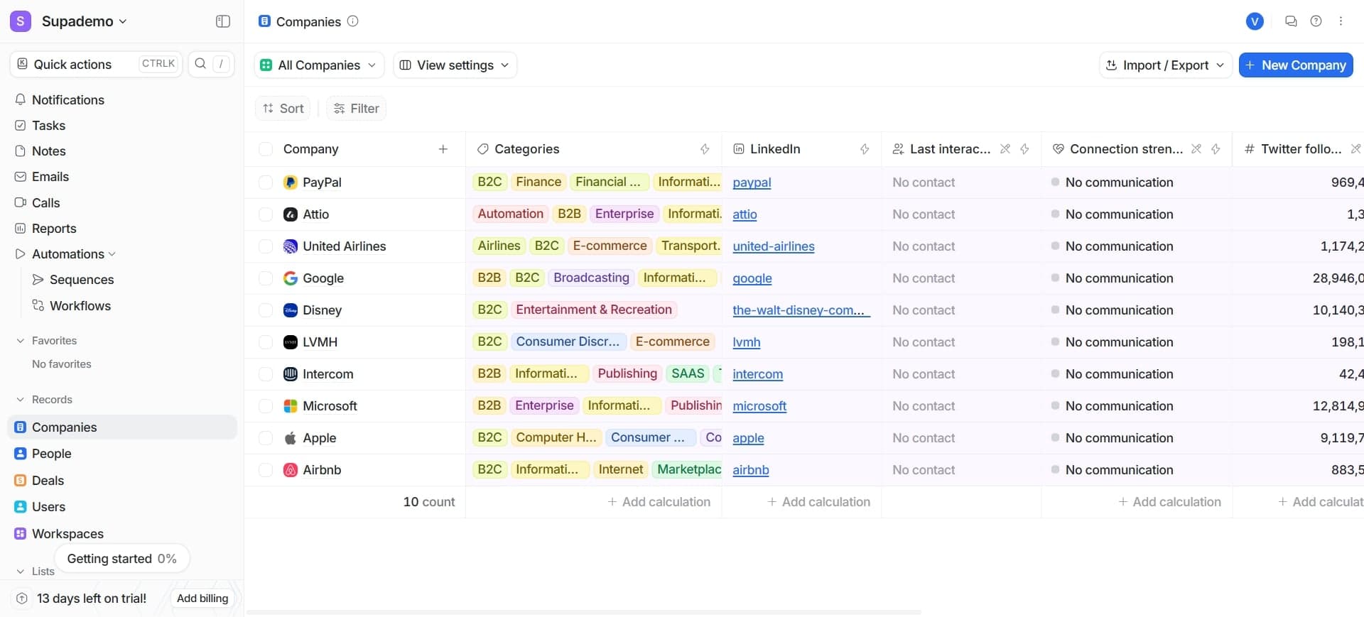1364x617 pixels.
Task: Open the the-walt-disney-com LinkedIn link
Action: click(x=801, y=310)
